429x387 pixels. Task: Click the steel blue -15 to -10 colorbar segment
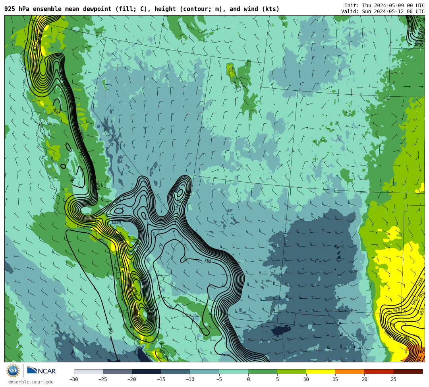176,371
